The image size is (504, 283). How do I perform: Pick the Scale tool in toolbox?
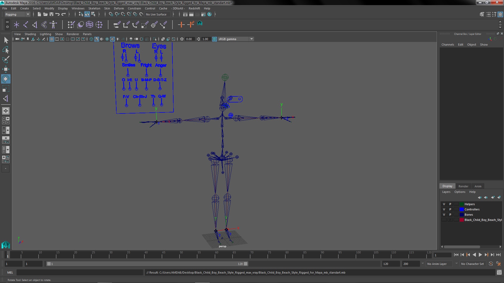click(x=6, y=89)
